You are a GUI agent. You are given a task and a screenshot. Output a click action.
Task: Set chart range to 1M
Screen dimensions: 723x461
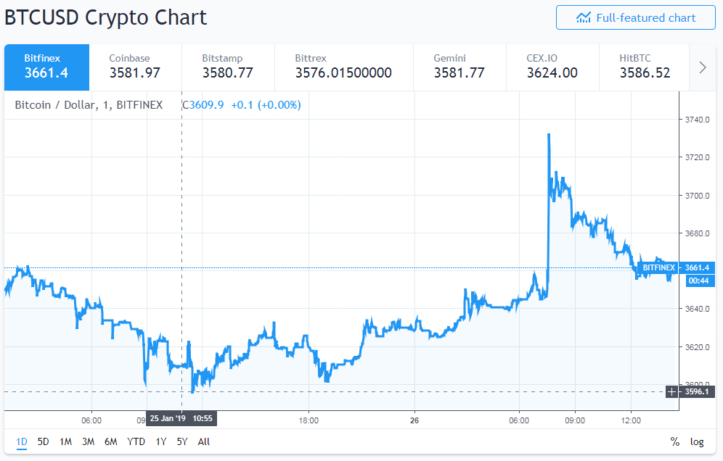pos(66,441)
